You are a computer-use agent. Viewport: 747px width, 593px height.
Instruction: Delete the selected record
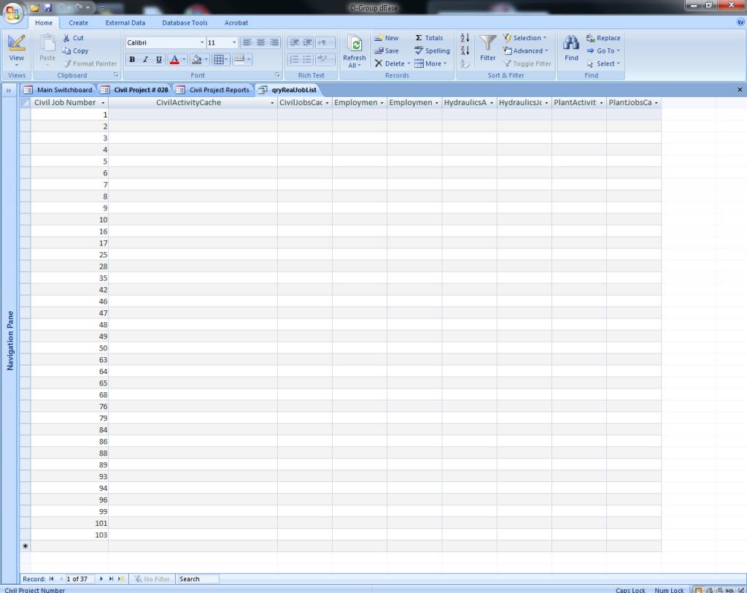[x=390, y=64]
